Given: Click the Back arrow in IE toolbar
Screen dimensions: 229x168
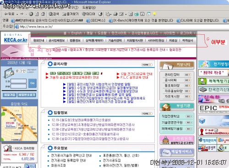Looking at the screenshot, I should [x=9, y=14].
